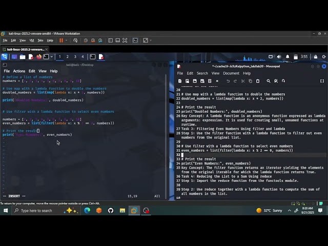Switch to workspace 2

(x=67, y=57)
